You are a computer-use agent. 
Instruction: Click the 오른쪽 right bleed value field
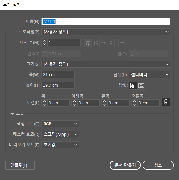148,103
